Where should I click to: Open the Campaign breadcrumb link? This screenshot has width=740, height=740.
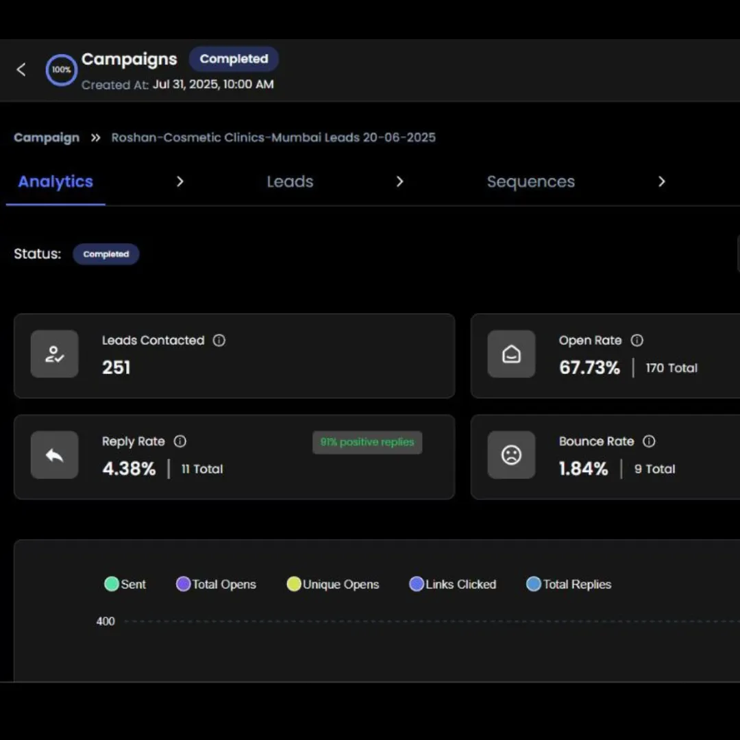47,138
